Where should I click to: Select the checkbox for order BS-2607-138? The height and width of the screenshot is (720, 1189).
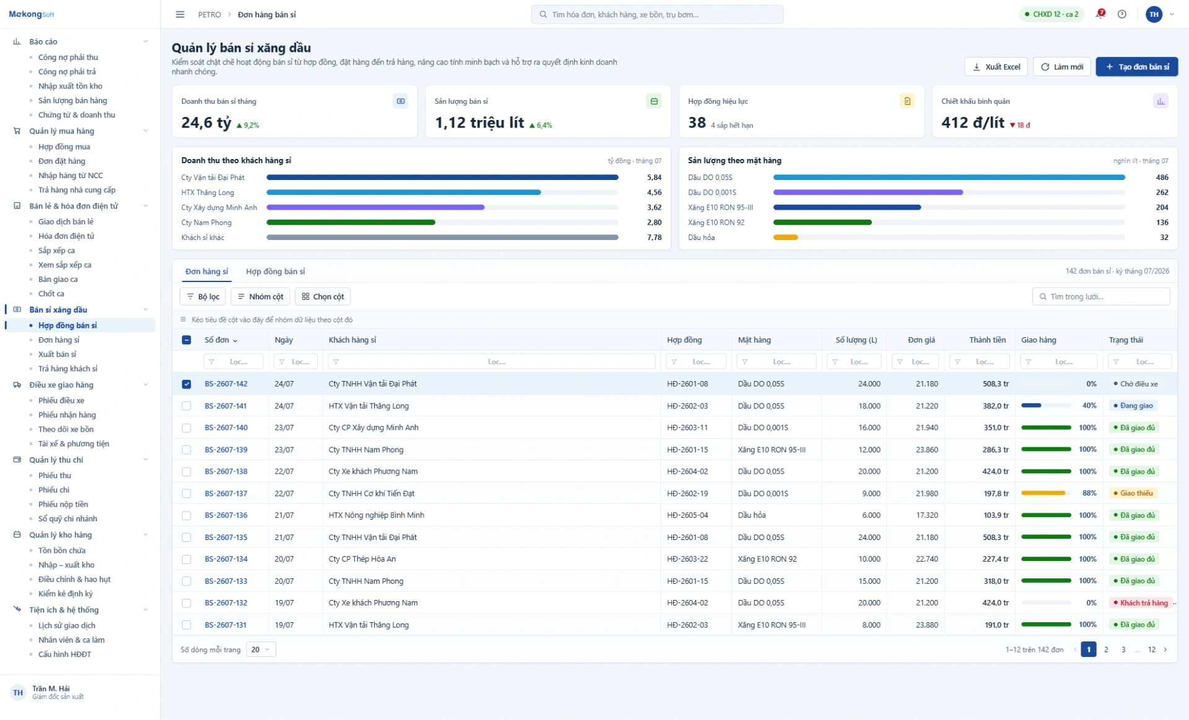click(x=186, y=471)
